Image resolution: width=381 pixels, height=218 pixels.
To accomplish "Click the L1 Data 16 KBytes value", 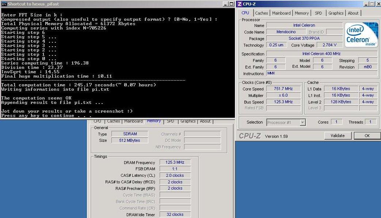I will [341, 89].
